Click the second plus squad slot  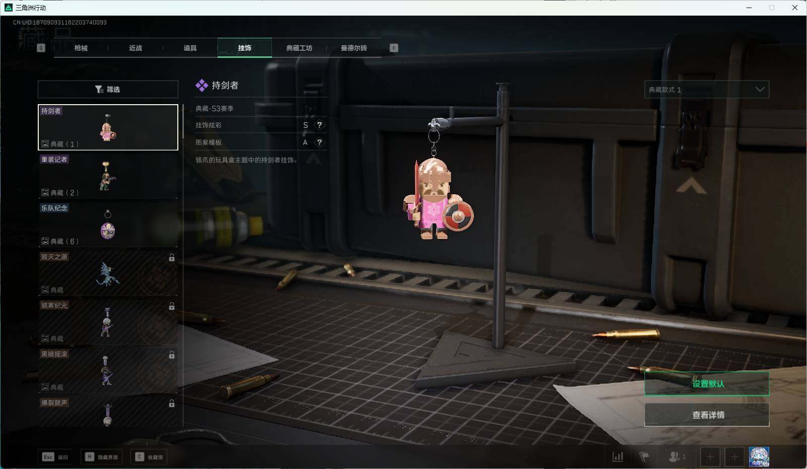[x=734, y=457]
